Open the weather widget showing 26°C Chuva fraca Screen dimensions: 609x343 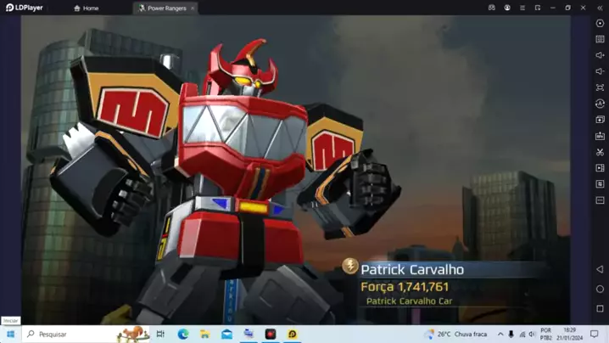[x=456, y=334]
